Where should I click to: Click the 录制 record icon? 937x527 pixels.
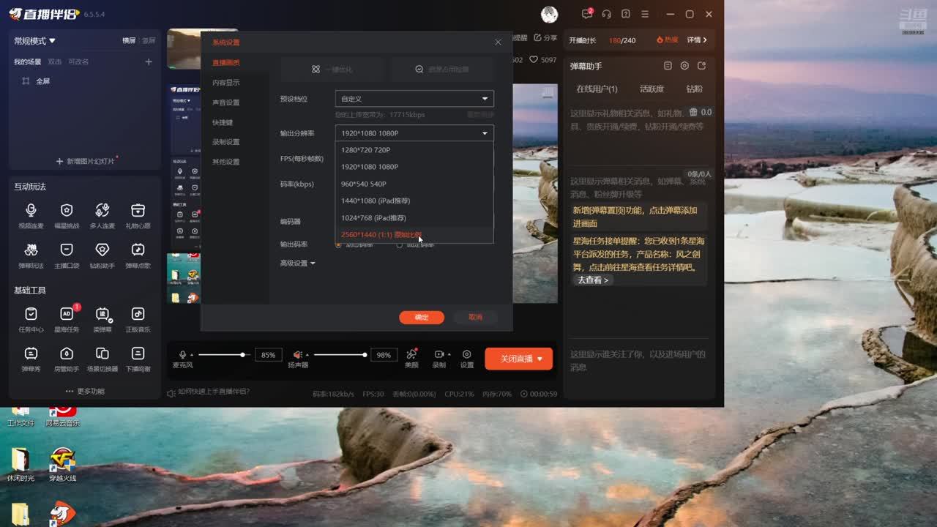[x=439, y=354]
